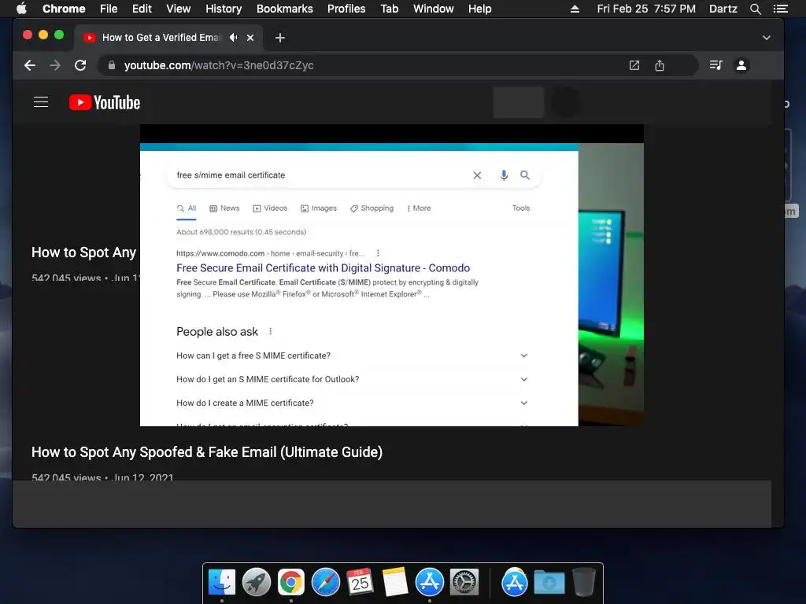
Task: Click the browser forward arrow
Action: (x=55, y=65)
